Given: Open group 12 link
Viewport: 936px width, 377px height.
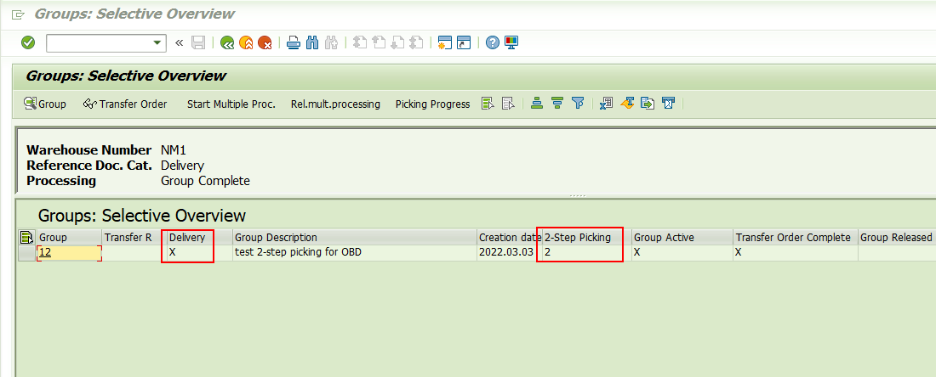Looking at the screenshot, I should point(45,252).
